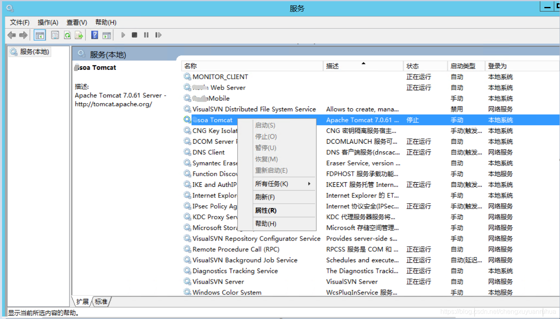Switch to the 标准 tab
560x319 pixels.
(101, 302)
